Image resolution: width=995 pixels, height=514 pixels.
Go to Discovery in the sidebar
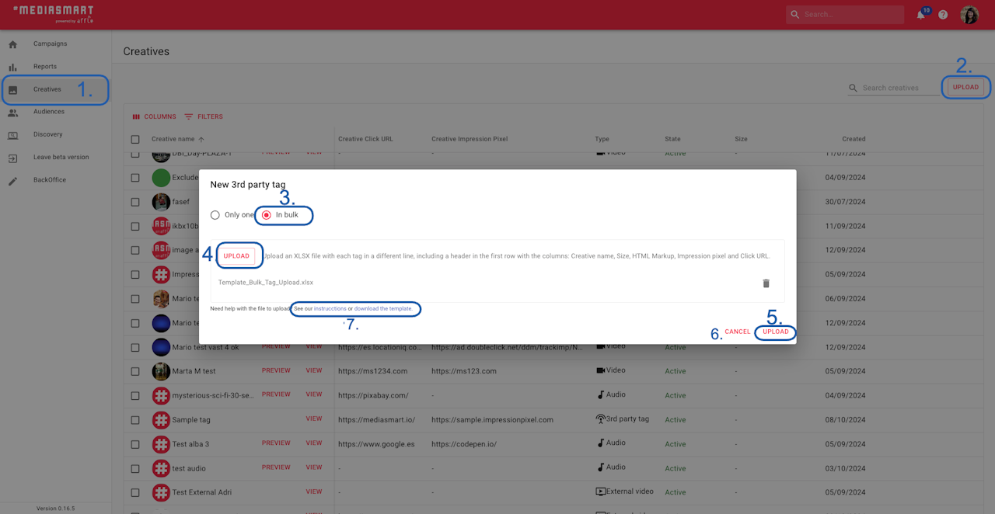click(x=47, y=134)
